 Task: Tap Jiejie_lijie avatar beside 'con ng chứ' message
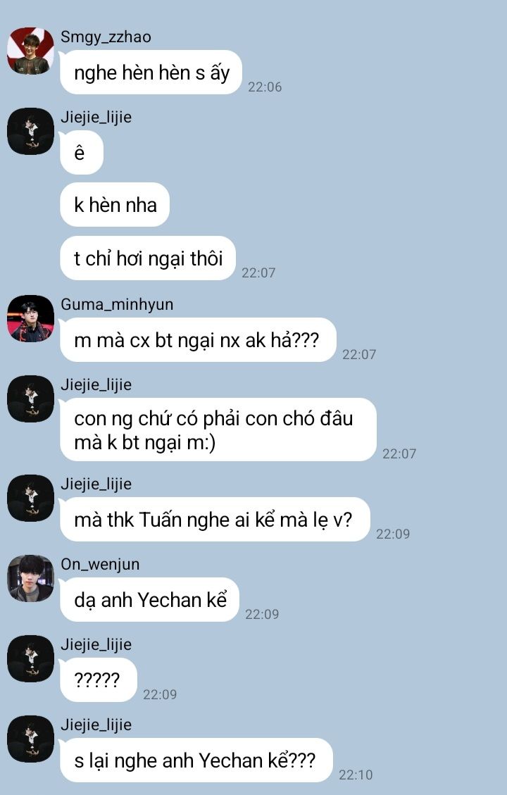pos(30,399)
